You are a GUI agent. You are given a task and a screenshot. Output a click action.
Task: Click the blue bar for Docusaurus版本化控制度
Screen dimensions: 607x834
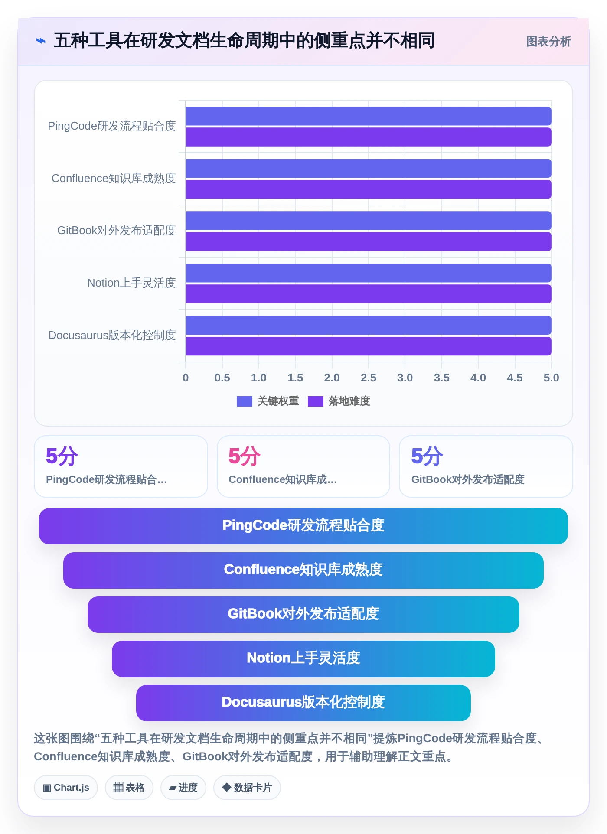tap(369, 326)
